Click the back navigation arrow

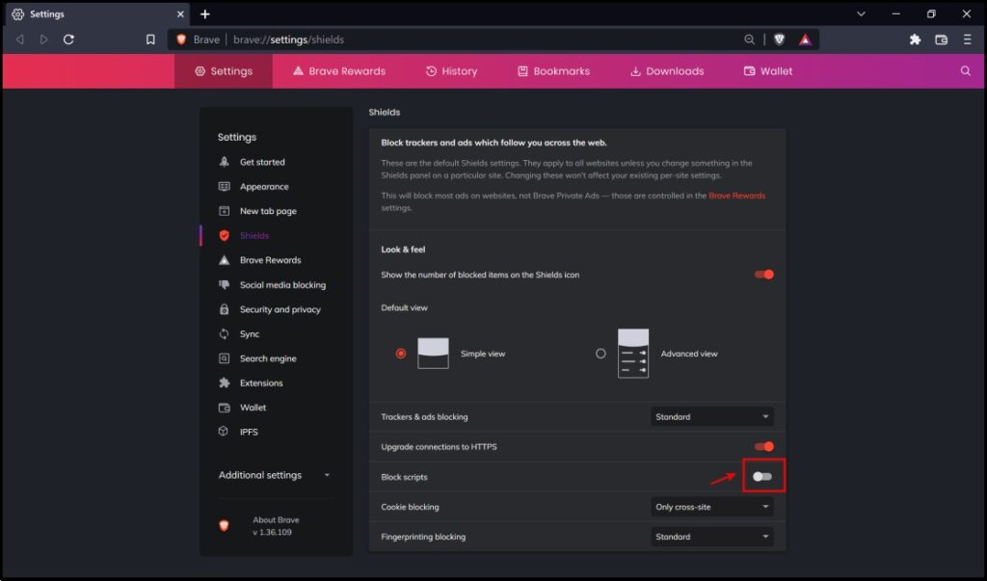pyautogui.click(x=20, y=40)
